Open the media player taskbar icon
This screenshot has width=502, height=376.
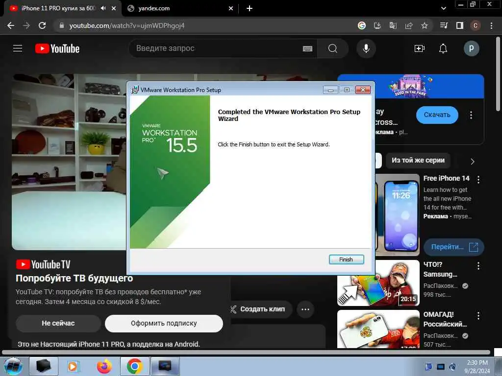click(73, 366)
